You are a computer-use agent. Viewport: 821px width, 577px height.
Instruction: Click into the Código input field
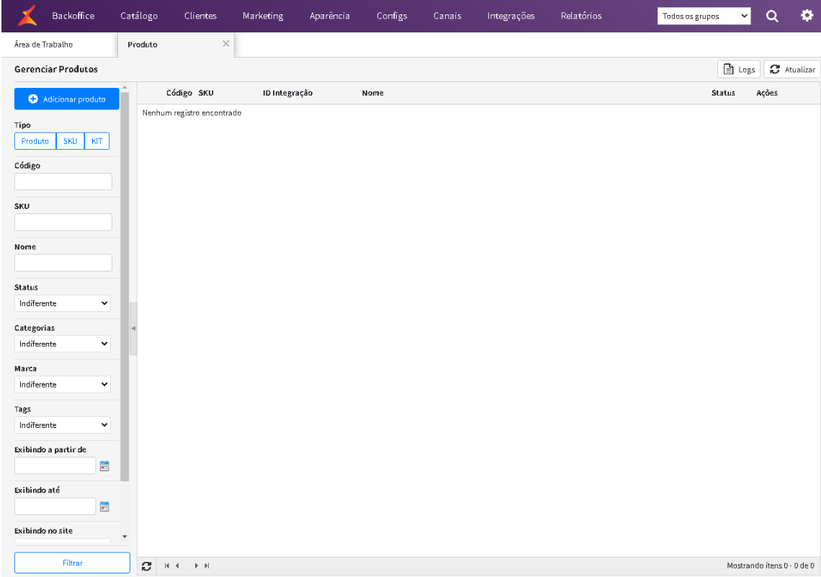[63, 182]
